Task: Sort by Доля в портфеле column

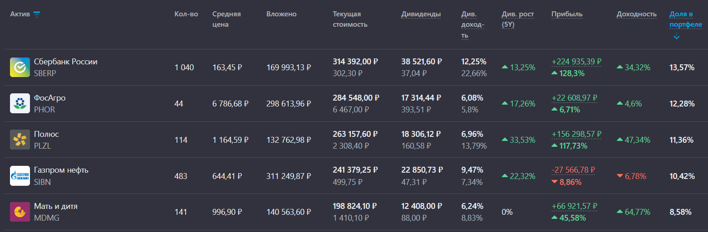Action: pyautogui.click(x=685, y=19)
